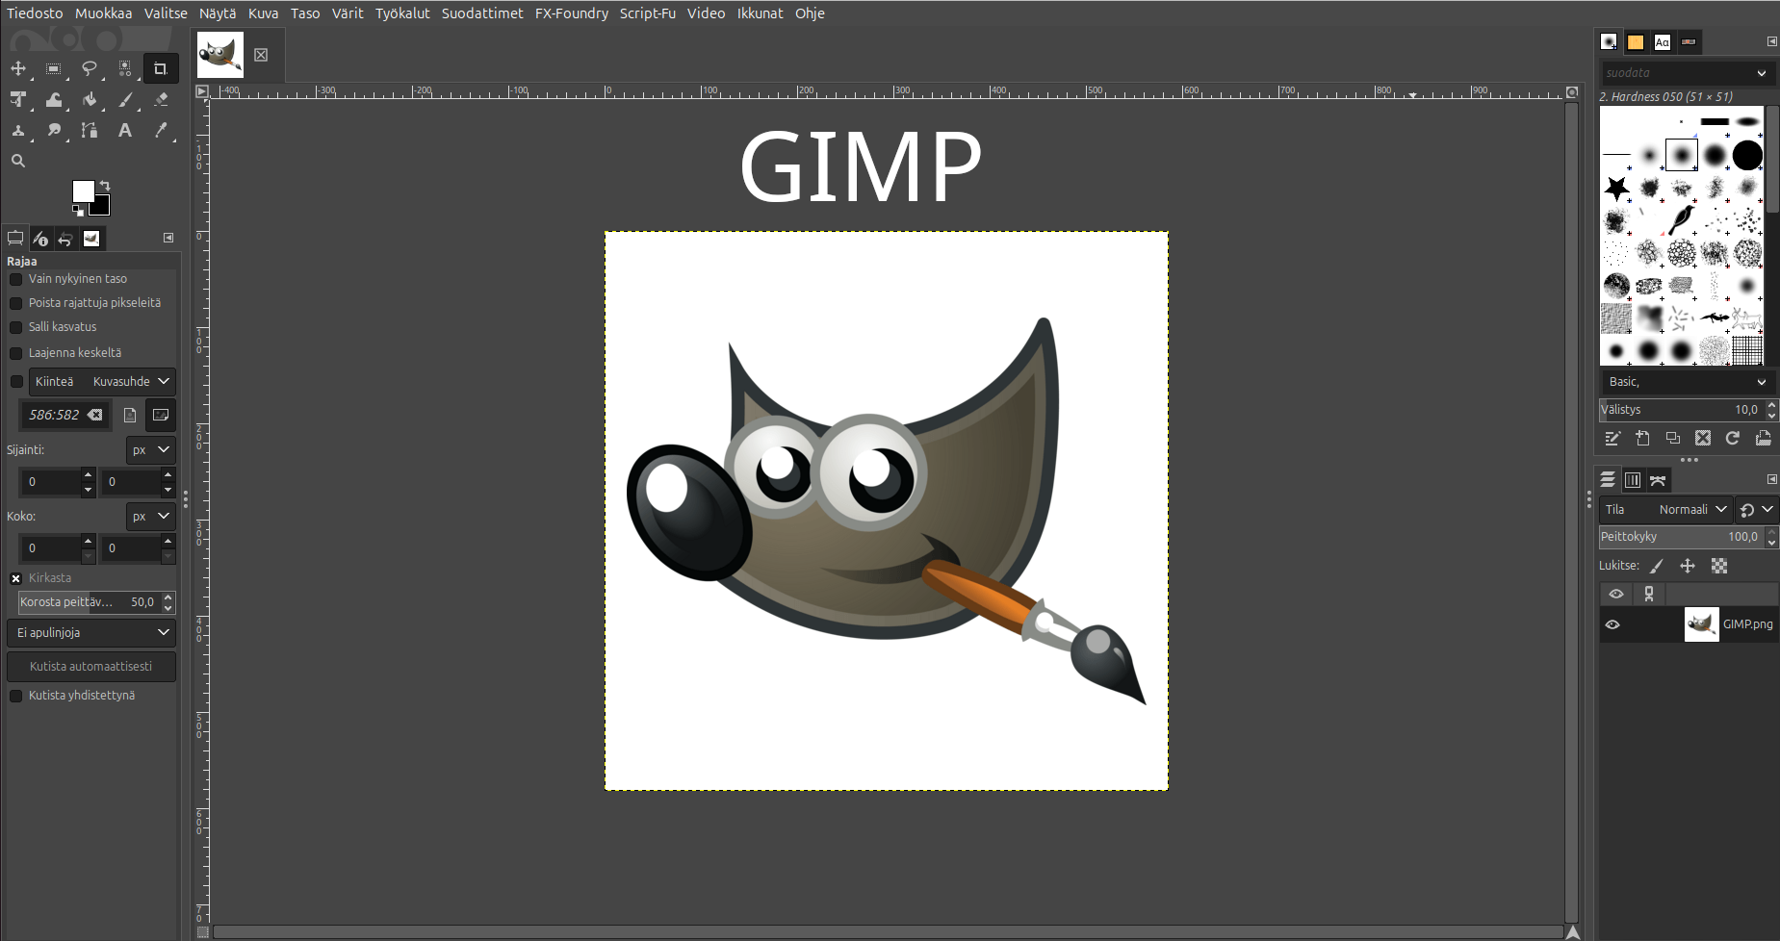The height and width of the screenshot is (941, 1780).
Task: Open the tool options tab configuration menu
Action: point(168,238)
